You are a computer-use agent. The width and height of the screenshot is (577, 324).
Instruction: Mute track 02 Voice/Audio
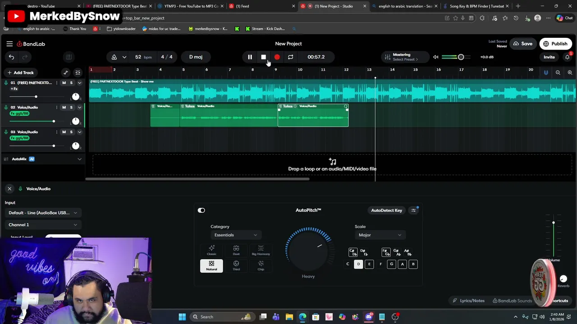(64, 108)
